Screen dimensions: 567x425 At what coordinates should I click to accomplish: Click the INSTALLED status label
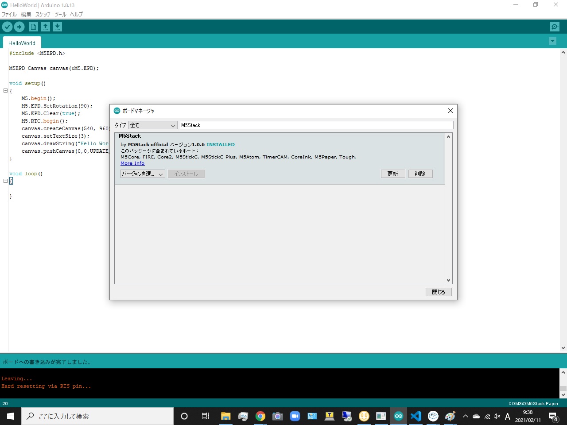(221, 144)
